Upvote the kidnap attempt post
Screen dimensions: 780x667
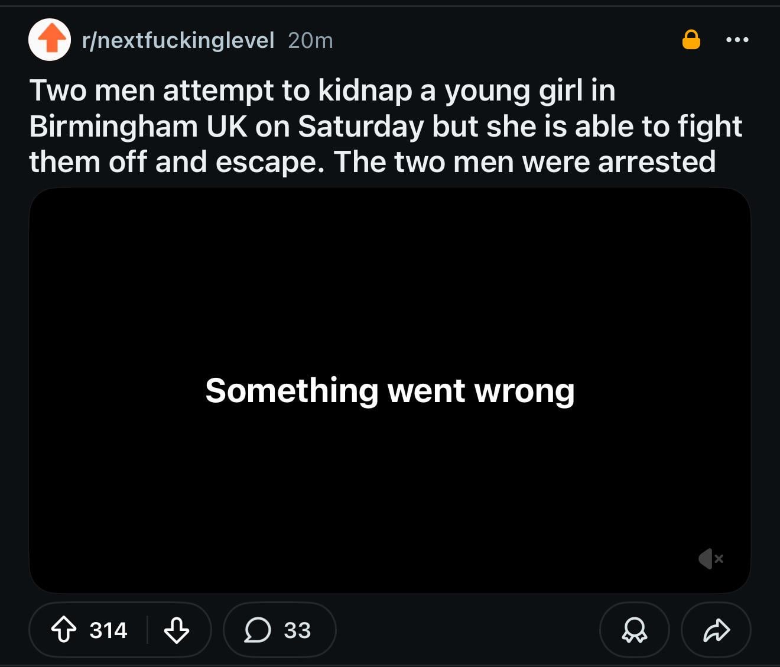(x=64, y=630)
